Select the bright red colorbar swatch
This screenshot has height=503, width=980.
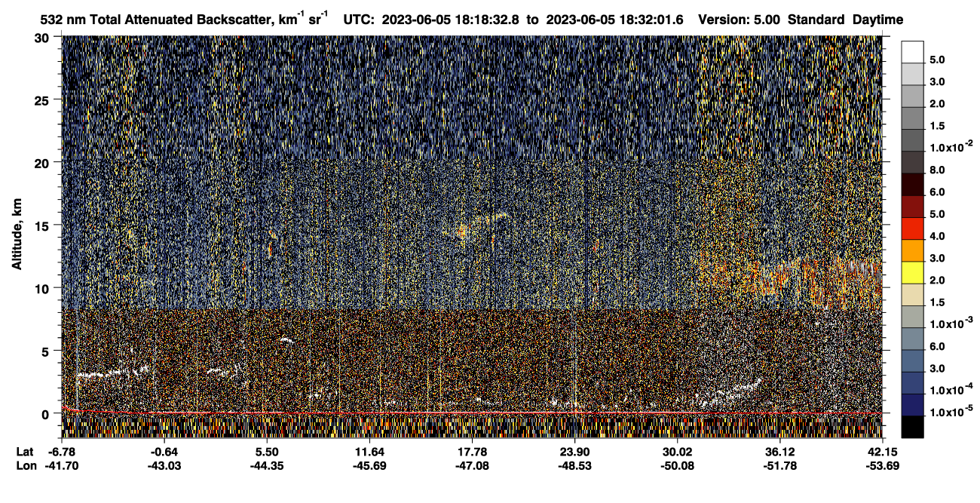pyautogui.click(x=912, y=228)
